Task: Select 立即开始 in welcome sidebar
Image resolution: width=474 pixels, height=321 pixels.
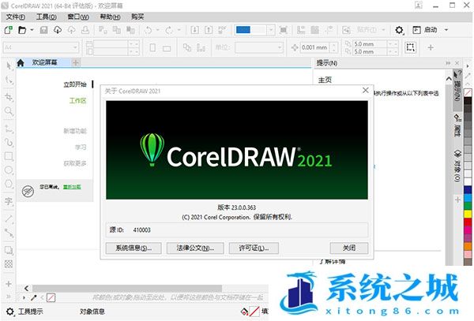Action: pyautogui.click(x=75, y=84)
